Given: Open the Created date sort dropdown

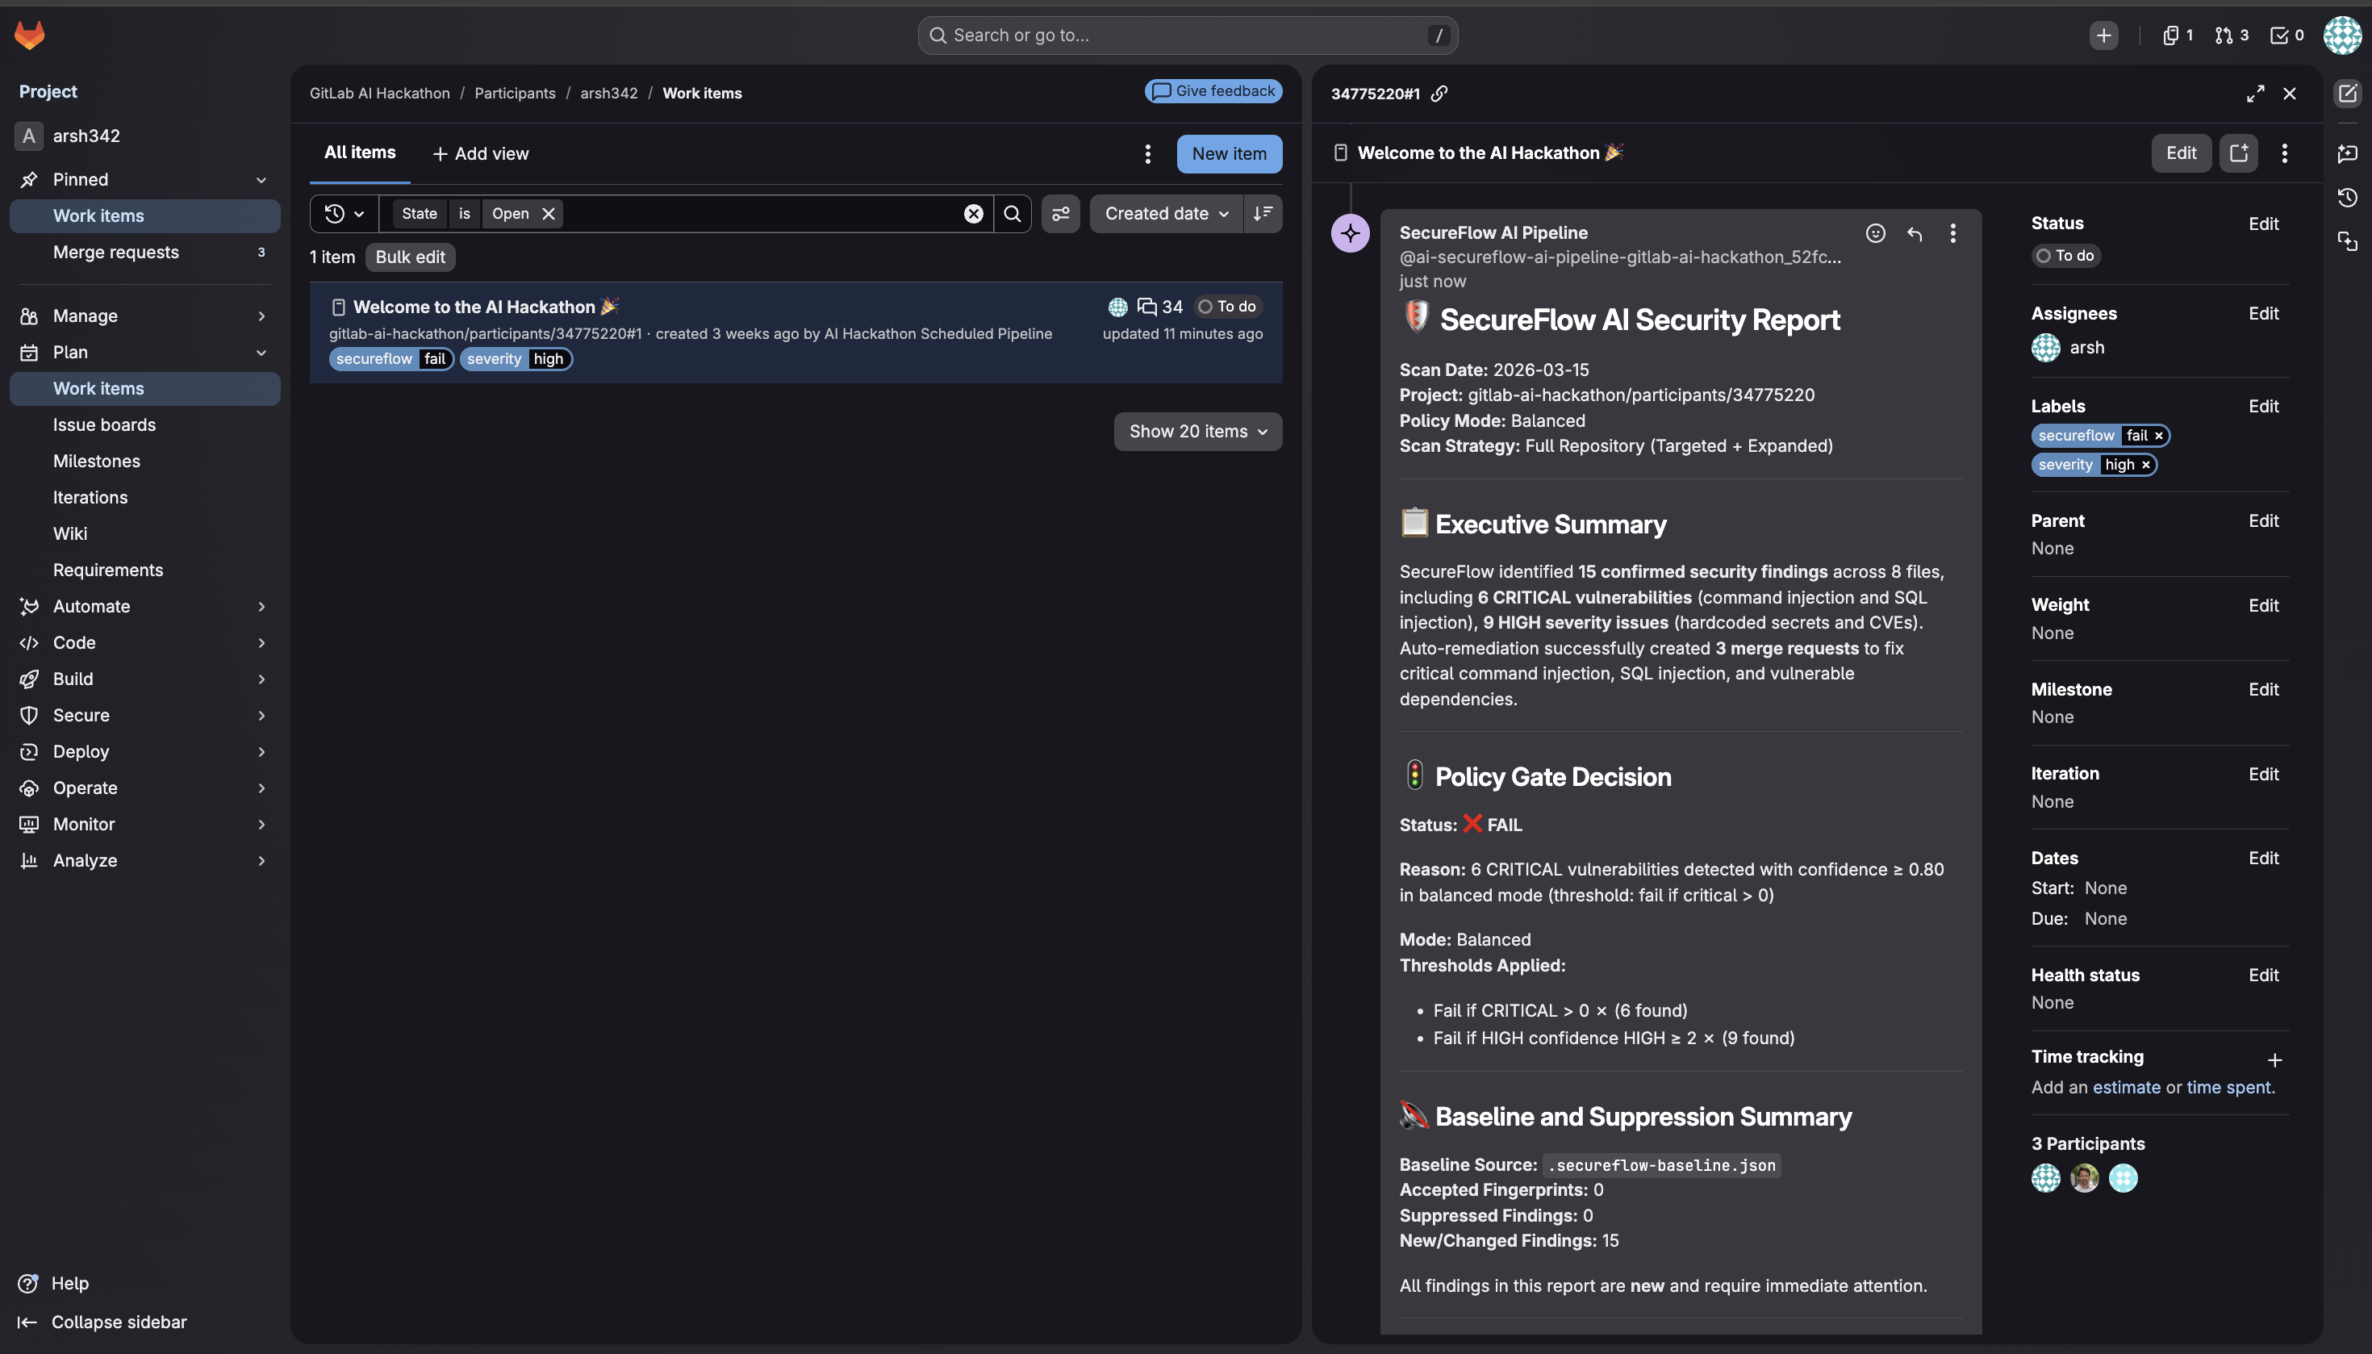Looking at the screenshot, I should point(1166,214).
